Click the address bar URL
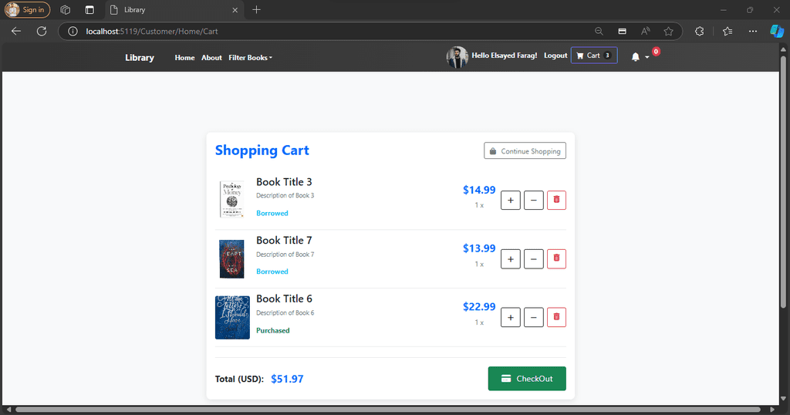790x415 pixels. (x=152, y=31)
